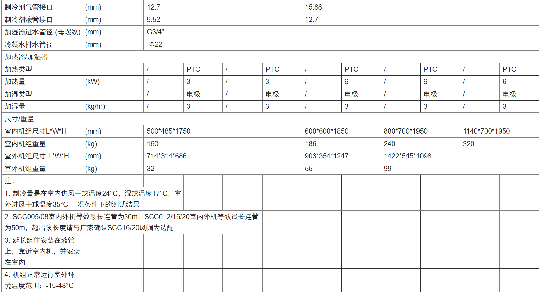Select the 600*600*1850 dimension cell
This screenshot has width=540, height=293.
click(326, 131)
